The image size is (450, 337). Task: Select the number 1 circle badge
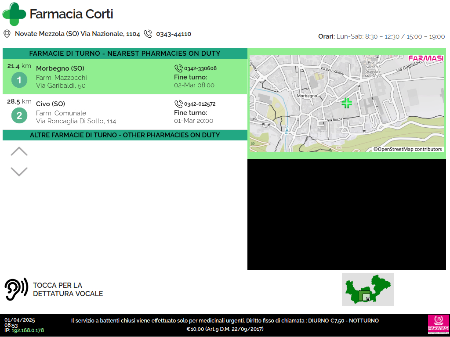19,80
